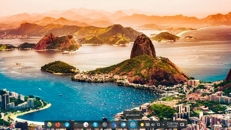Open the volume speaker tray icon
This screenshot has width=231, height=130.
click(x=153, y=125)
